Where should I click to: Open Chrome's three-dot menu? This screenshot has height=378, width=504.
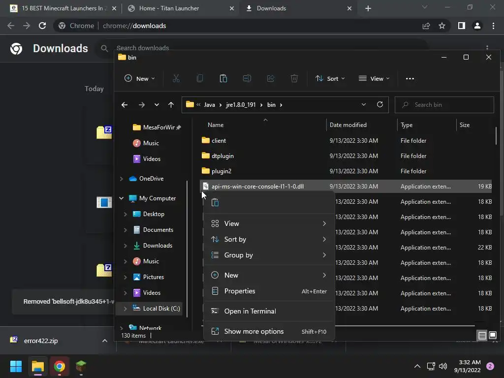pos(493,26)
